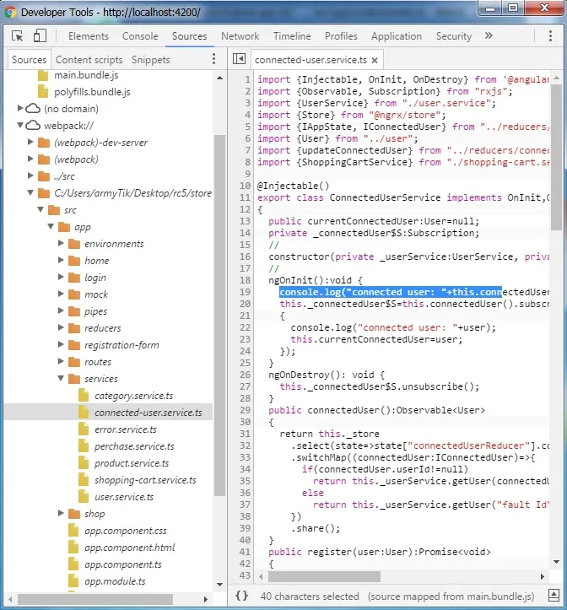
Task: Open the DevTools three-dot customize menu
Action: (550, 35)
